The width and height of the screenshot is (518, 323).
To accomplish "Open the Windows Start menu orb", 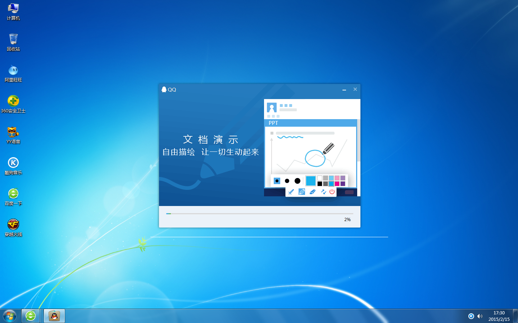I will tap(10, 316).
